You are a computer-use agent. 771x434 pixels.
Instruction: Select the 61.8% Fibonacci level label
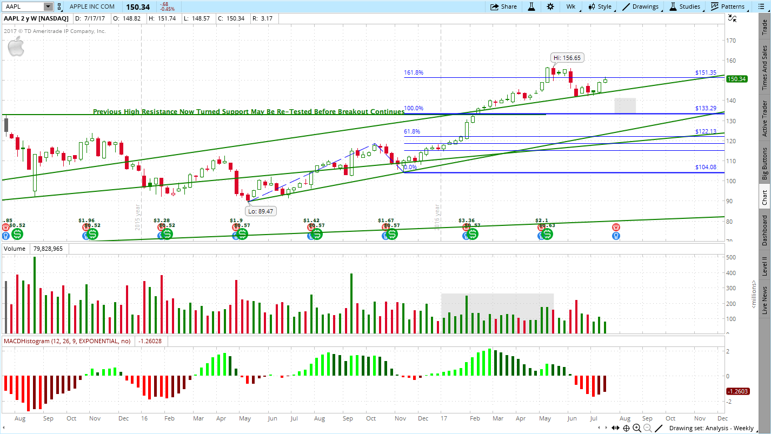pos(412,132)
